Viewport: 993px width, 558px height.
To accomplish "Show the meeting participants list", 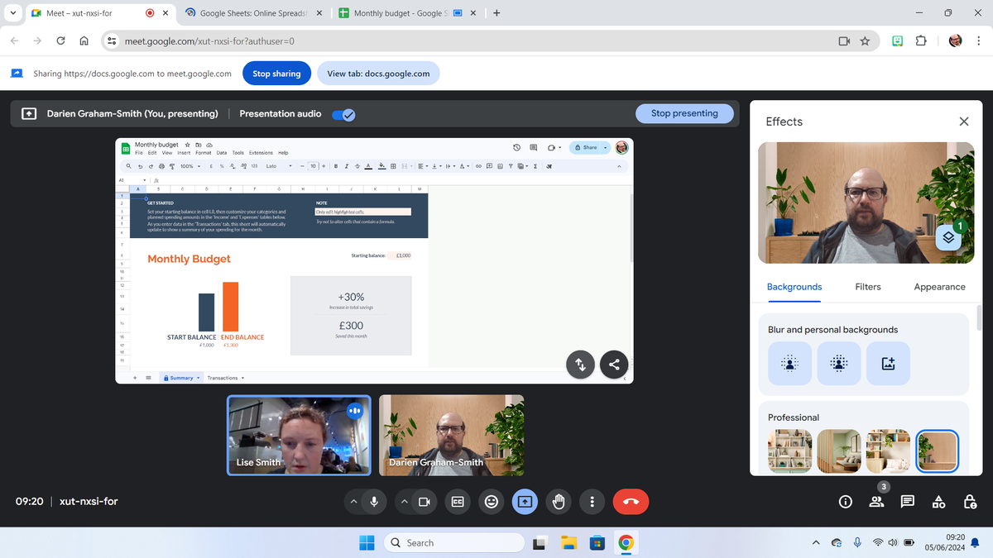I will [875, 501].
